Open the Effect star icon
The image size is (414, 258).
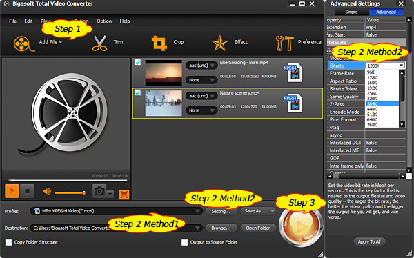tap(220, 43)
